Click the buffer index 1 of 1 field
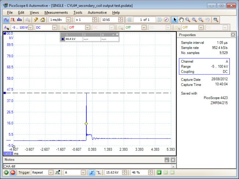 [x=145, y=20]
